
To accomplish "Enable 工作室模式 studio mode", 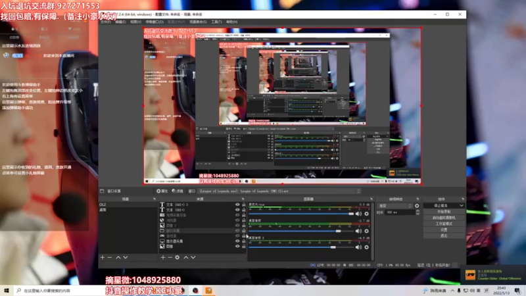I will coord(444,224).
